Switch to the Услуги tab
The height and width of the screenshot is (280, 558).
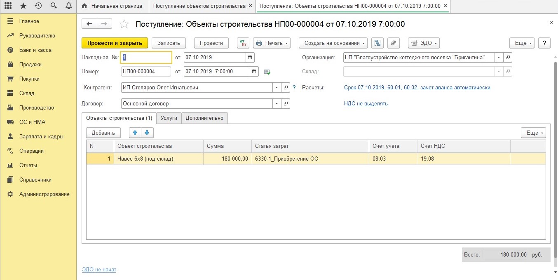point(169,118)
